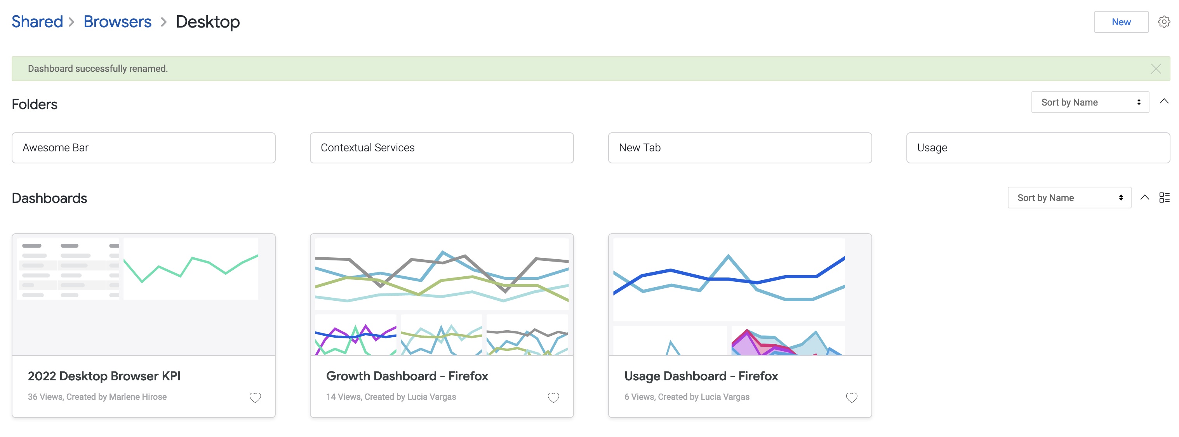Dismiss the renamed success banner
Viewport: 1179px width, 437px height.
[1155, 69]
